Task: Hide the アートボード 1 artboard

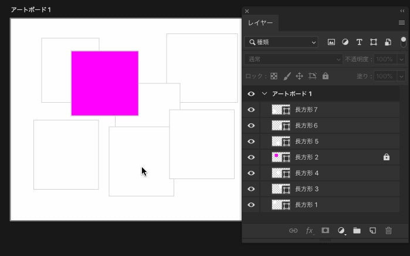Action: [251, 94]
